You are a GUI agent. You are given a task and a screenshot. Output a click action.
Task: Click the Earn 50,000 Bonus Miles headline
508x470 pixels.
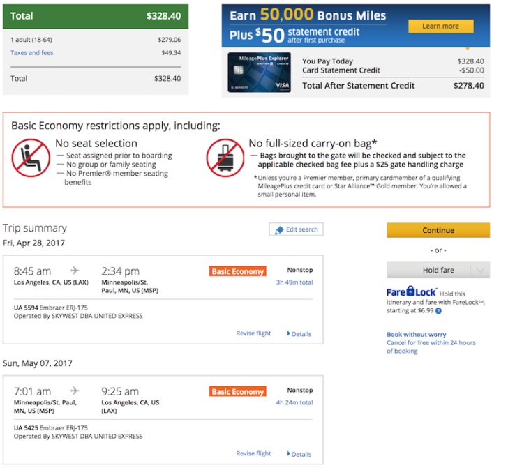coord(308,15)
